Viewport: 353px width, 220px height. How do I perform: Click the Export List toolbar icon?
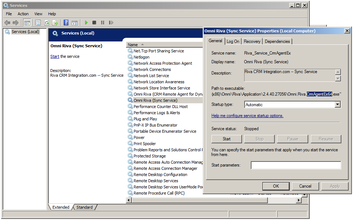tap(55, 23)
